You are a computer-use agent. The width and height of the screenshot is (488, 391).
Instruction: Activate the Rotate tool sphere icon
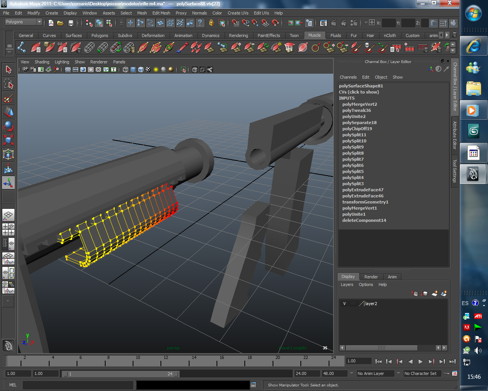8,126
